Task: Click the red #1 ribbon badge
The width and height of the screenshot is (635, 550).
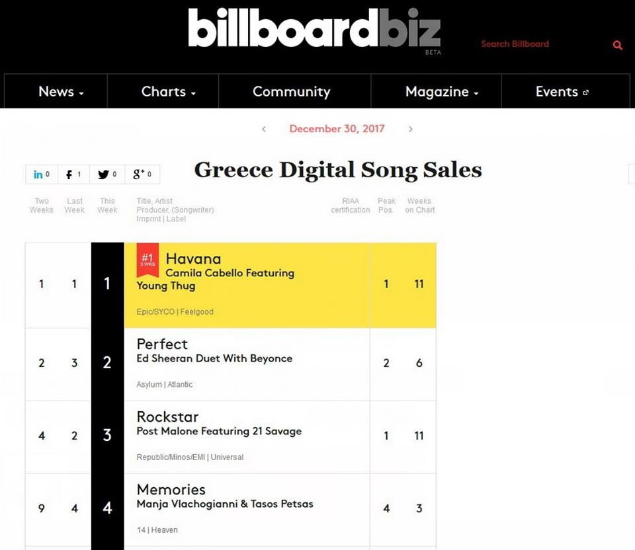Action: coord(148,259)
